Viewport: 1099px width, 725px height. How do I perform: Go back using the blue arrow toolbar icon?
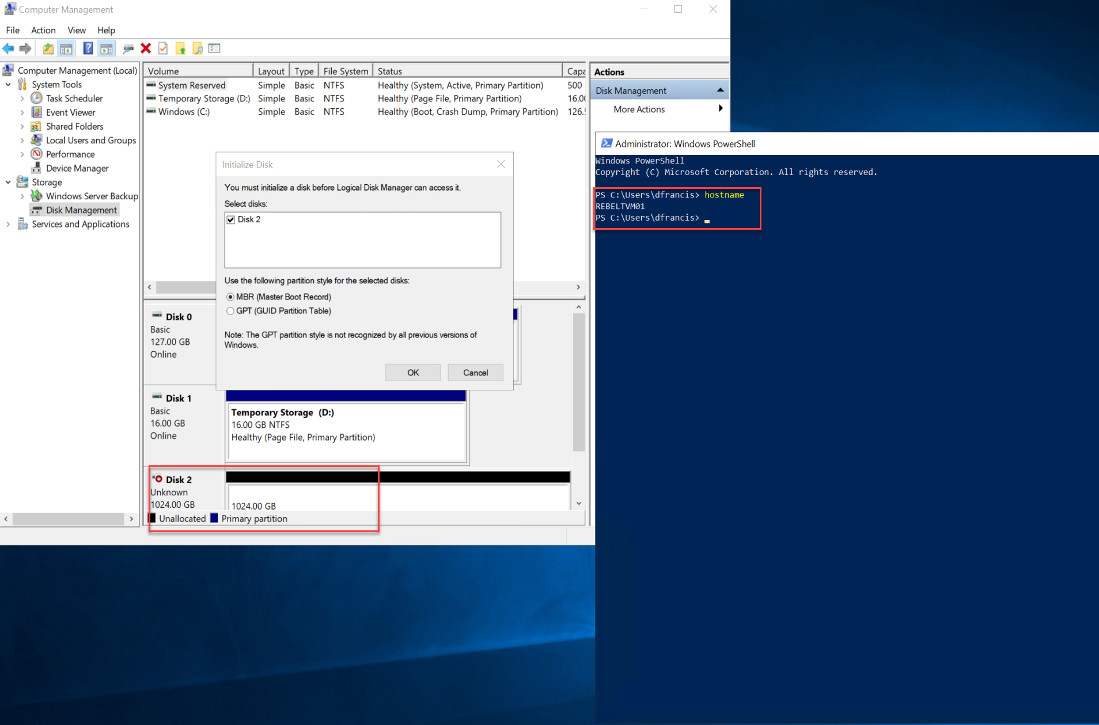pos(9,48)
